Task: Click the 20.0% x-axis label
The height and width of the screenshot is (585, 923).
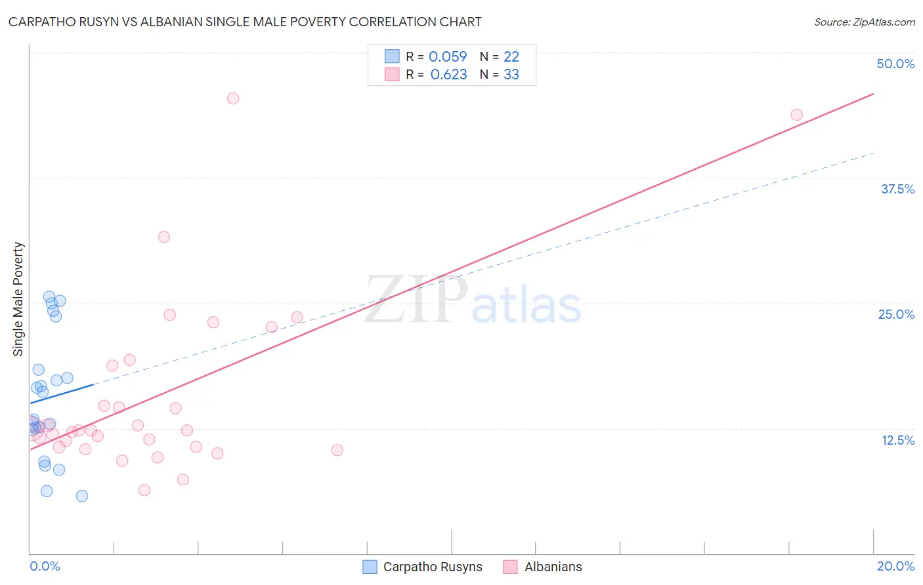Action: pyautogui.click(x=895, y=566)
